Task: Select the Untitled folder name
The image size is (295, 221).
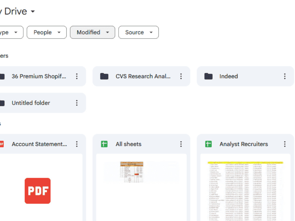Action: pos(31,103)
